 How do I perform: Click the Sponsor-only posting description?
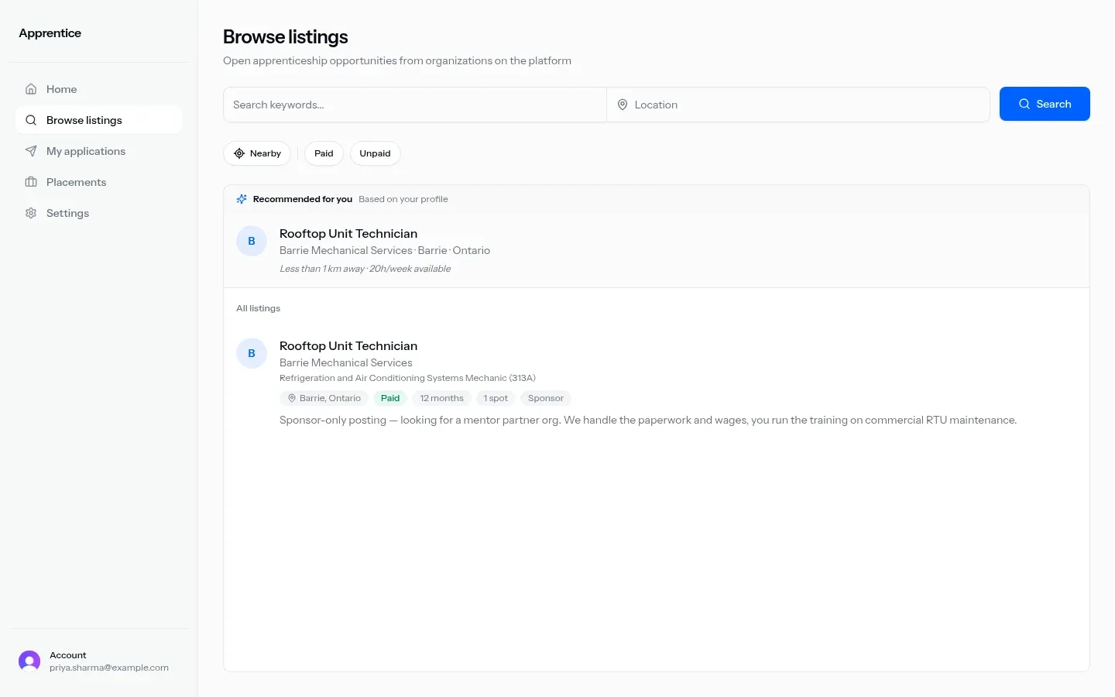pyautogui.click(x=648, y=420)
